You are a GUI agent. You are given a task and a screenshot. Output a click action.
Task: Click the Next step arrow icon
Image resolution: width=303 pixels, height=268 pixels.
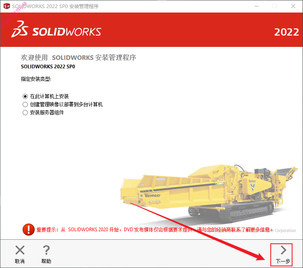point(283,250)
